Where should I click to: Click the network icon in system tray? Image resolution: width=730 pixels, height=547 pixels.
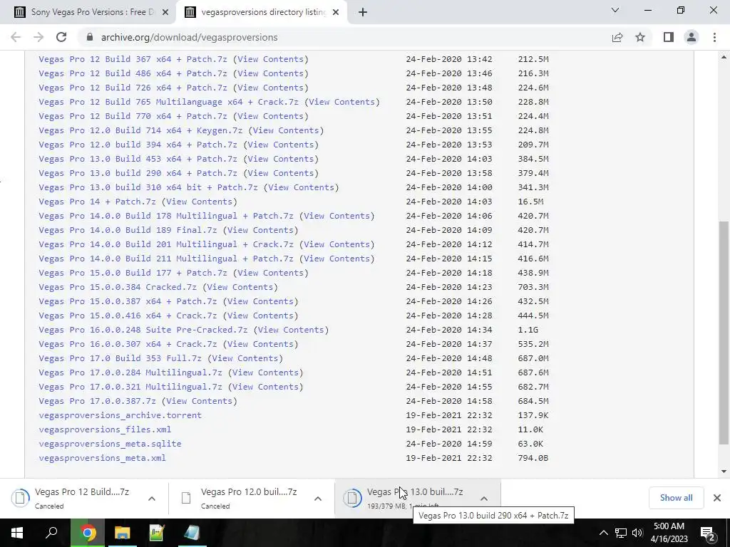621,533
